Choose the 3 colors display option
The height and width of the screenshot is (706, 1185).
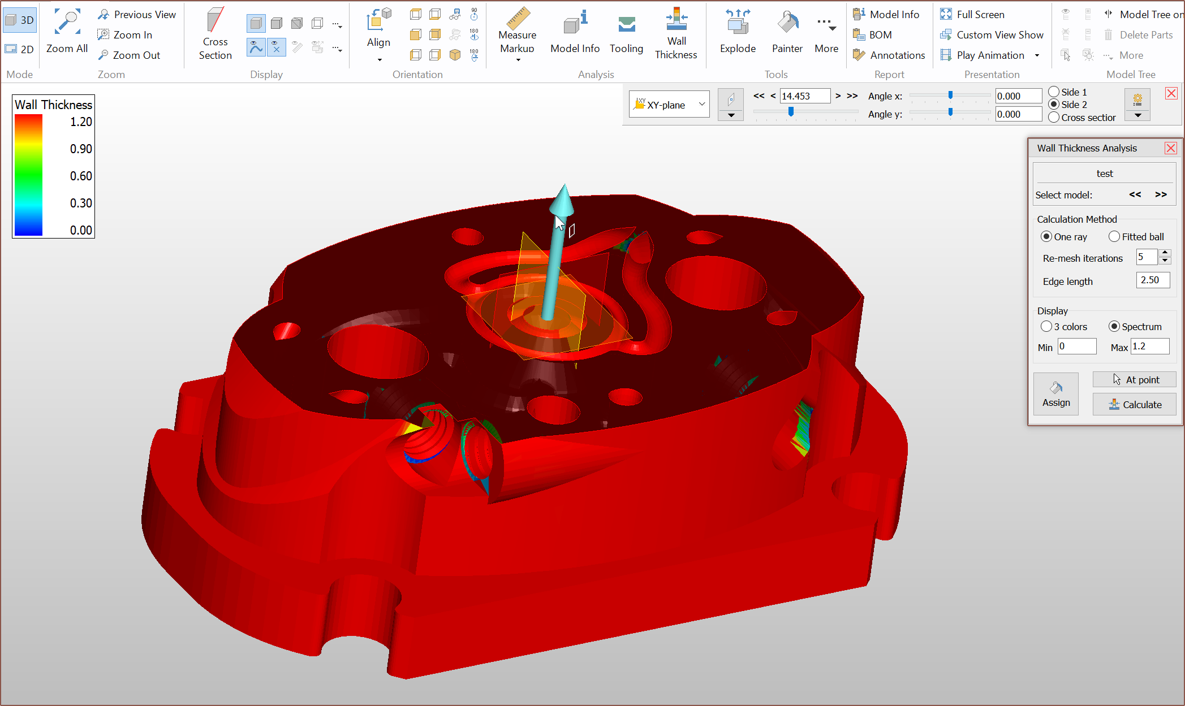[1046, 327]
